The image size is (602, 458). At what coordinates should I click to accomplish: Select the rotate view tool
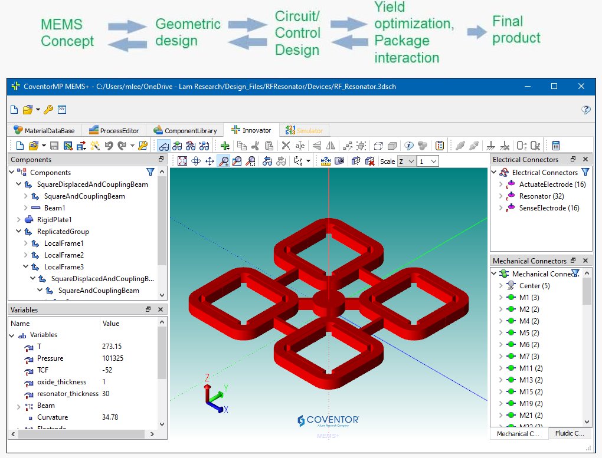pos(196,161)
